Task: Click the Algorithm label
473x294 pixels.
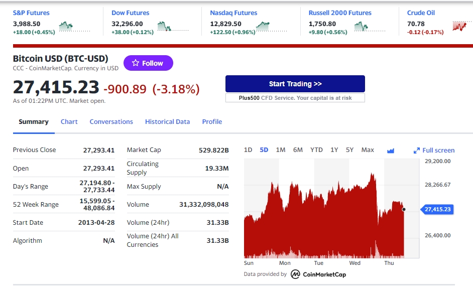Action: (28, 241)
